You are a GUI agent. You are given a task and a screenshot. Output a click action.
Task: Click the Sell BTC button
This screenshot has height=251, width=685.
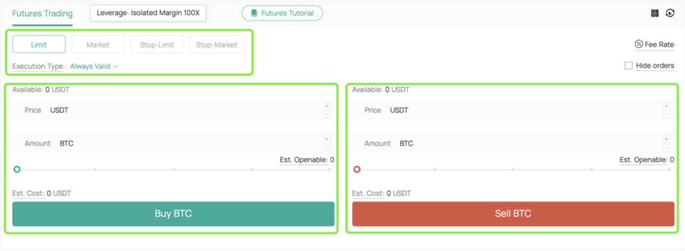point(513,214)
